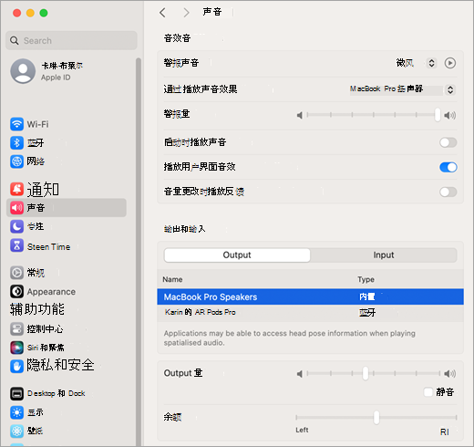Open the 隐私和安全 hand icon
The width and height of the screenshot is (474, 447).
coord(16,366)
